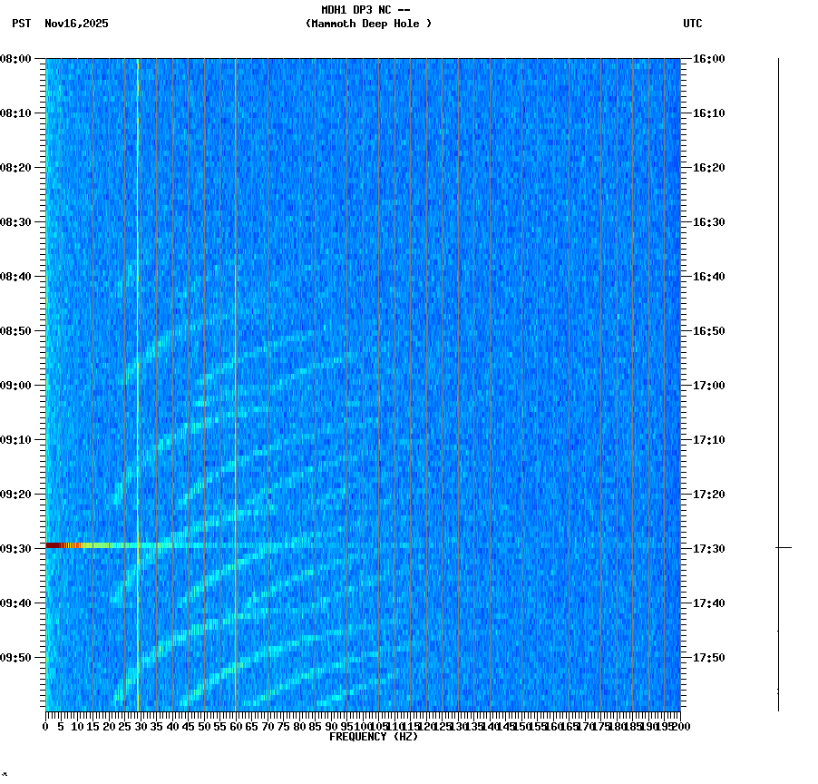Click the UTC timezone label
This screenshot has width=818, height=784.
[692, 24]
